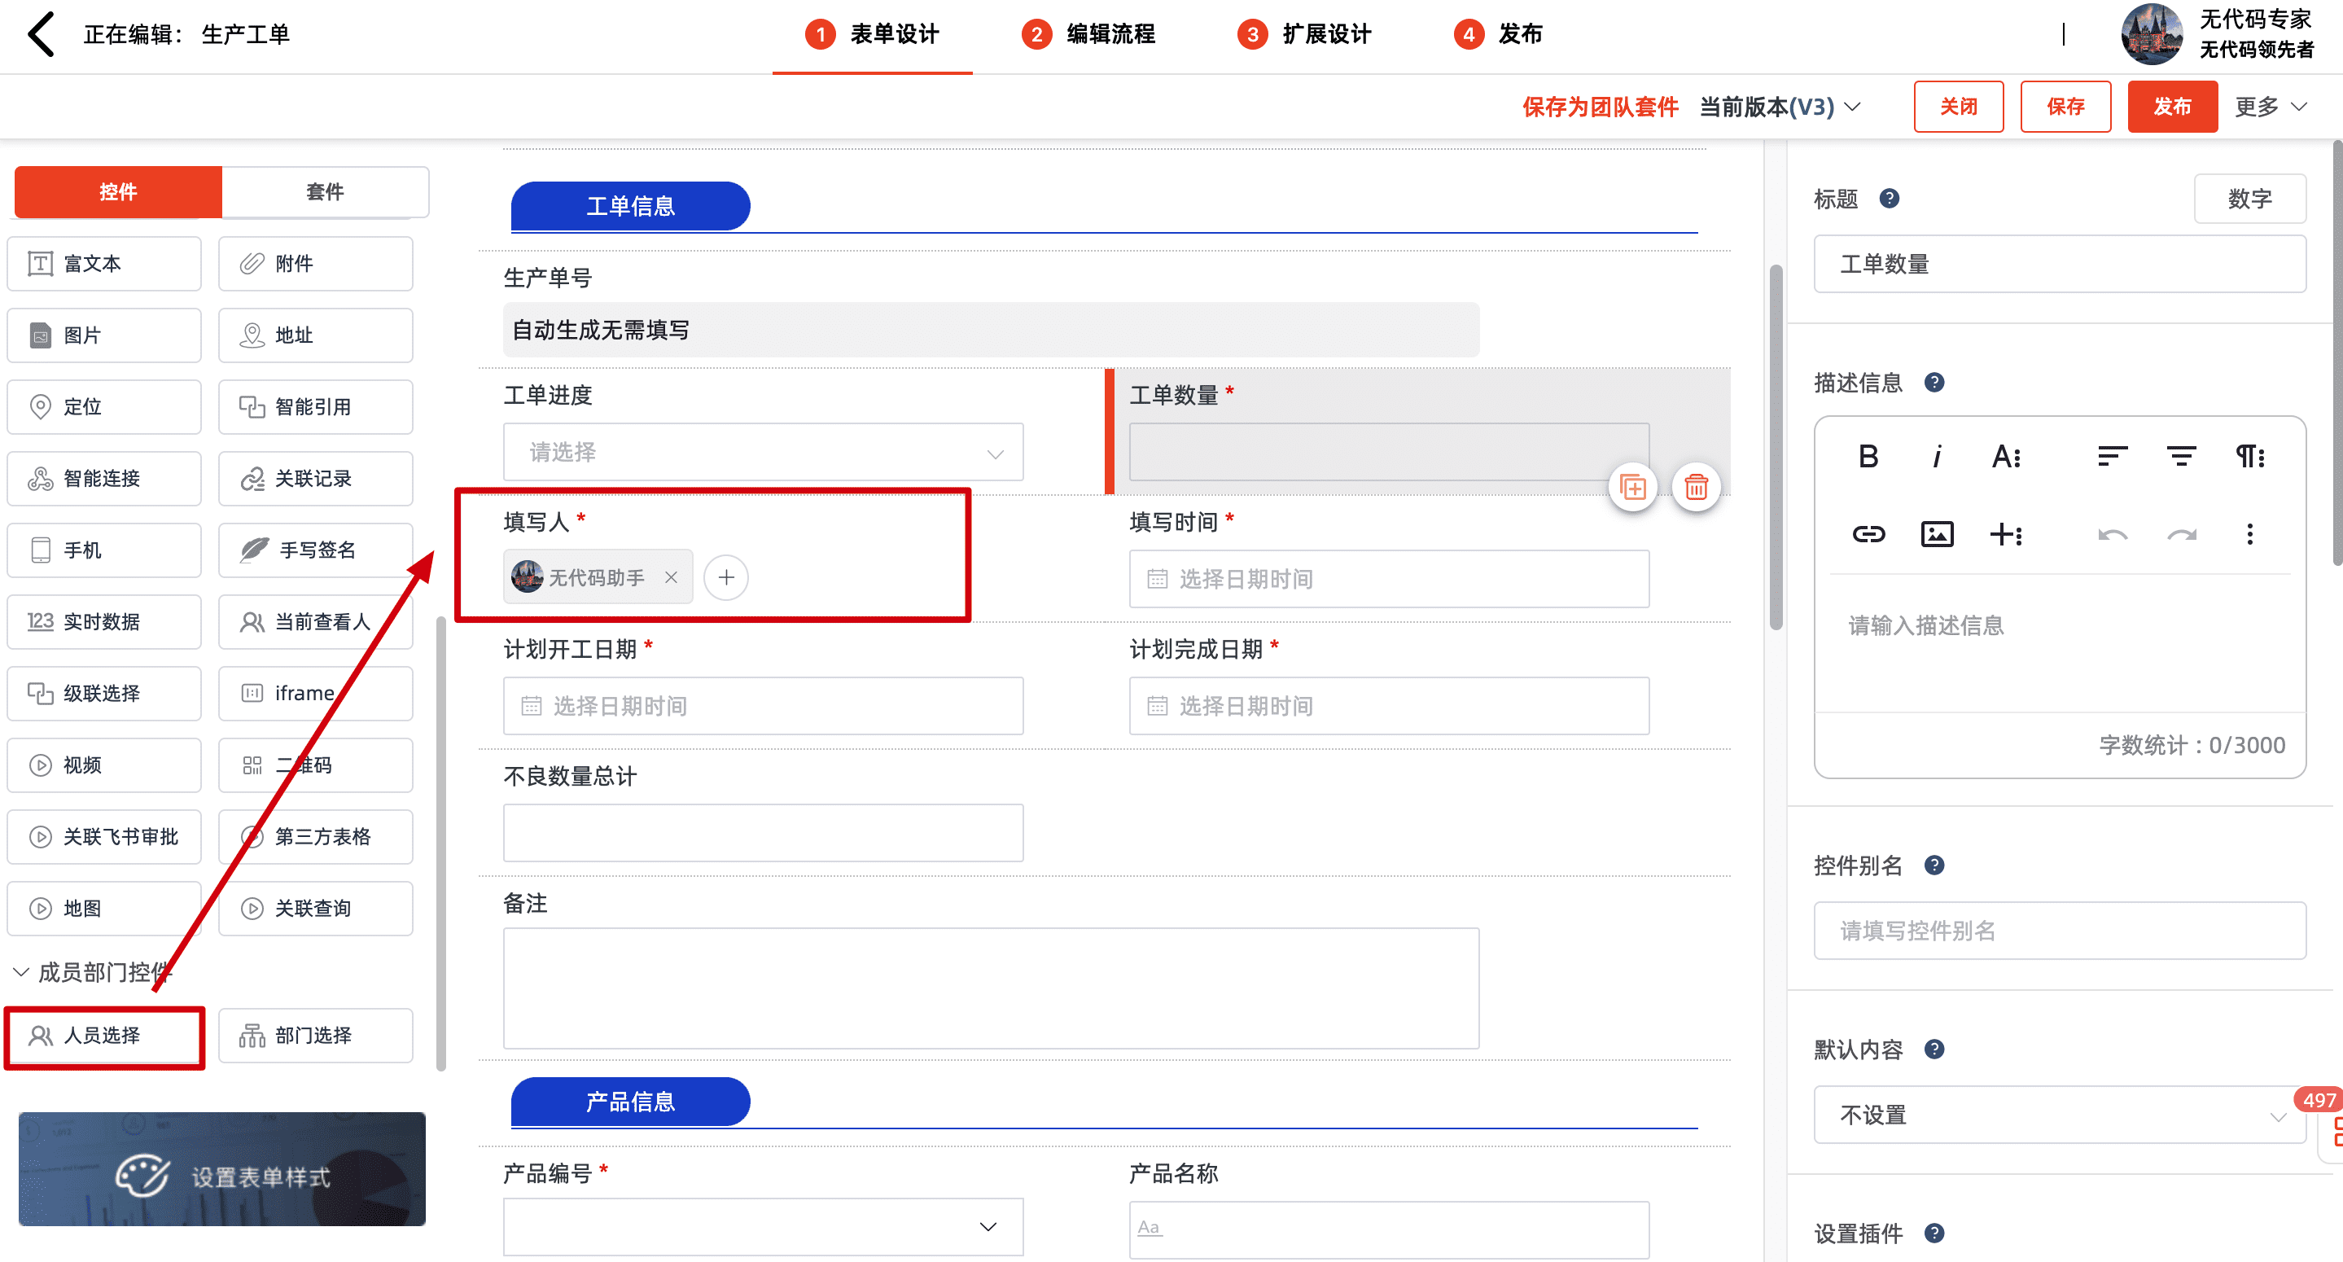
Task: Duplicate the selected 工单数量 field
Action: pyautogui.click(x=1632, y=487)
